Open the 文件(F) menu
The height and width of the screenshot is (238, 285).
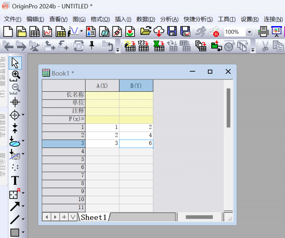13,19
